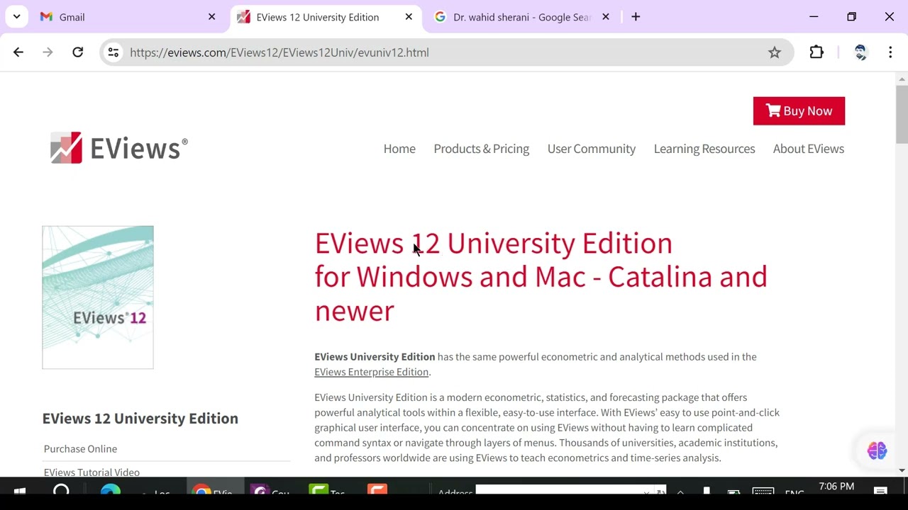This screenshot has height=510, width=908.
Task: Click the EViews logo in the header
Action: 119,148
